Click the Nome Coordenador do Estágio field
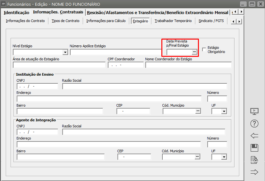 click(188, 65)
